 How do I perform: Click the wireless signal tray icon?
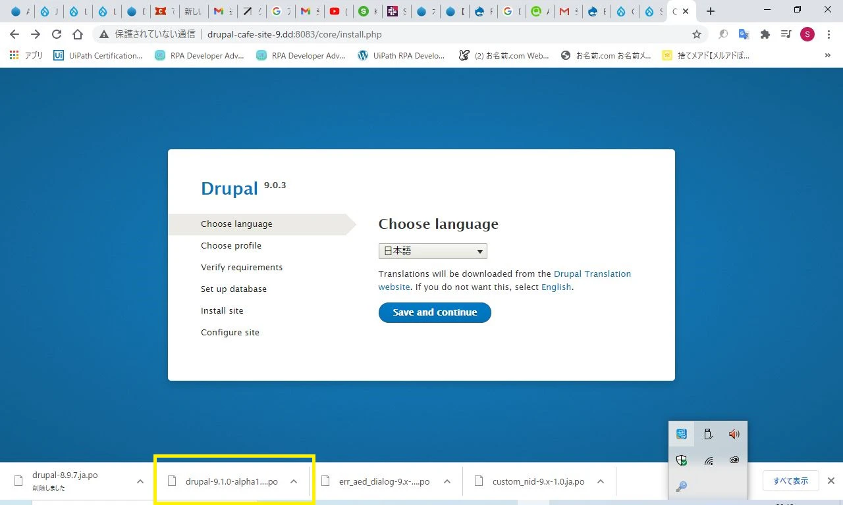click(x=708, y=460)
